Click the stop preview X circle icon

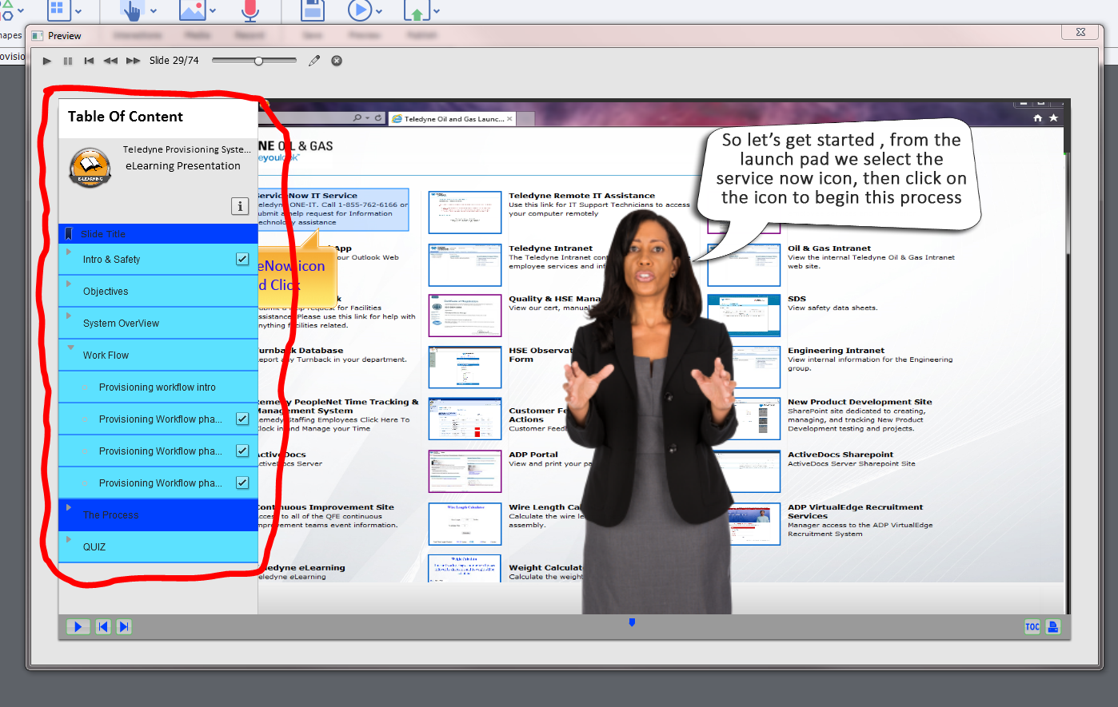(x=337, y=61)
